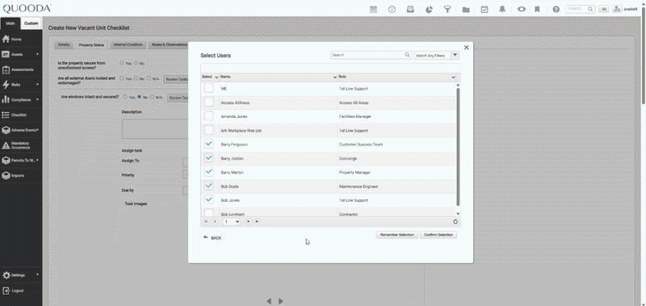Open the folder icon in header
The width and height of the screenshot is (646, 306).
[x=466, y=9]
